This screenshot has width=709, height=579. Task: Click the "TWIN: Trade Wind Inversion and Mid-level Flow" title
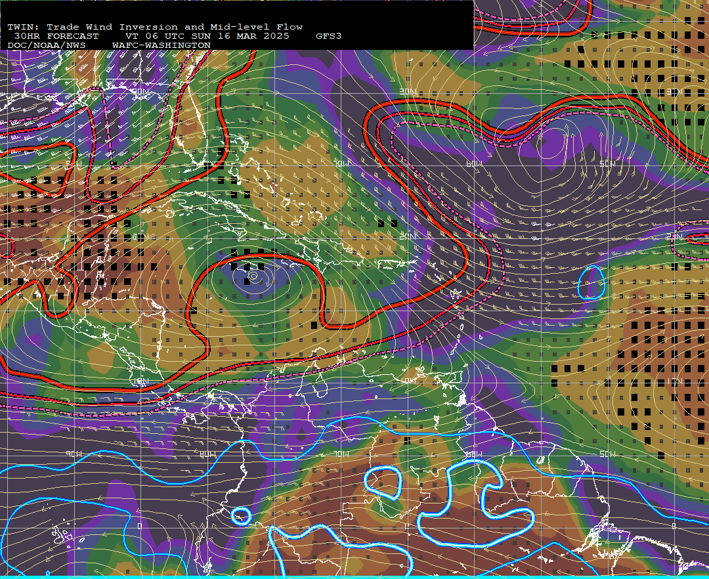(155, 27)
